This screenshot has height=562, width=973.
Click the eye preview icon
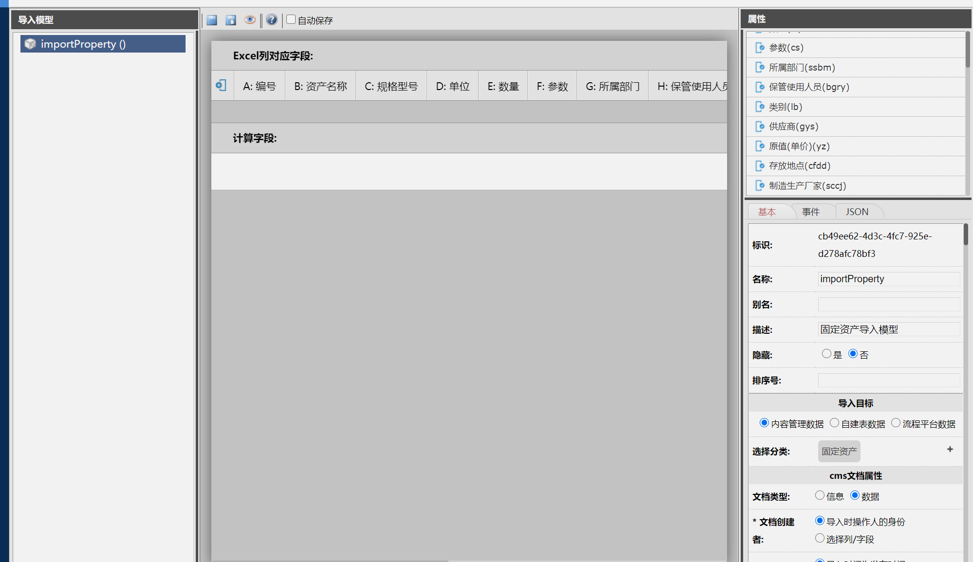pos(250,20)
